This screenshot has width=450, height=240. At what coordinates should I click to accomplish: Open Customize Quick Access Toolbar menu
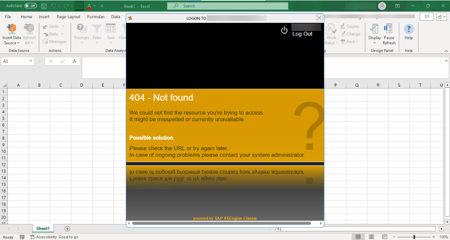pyautogui.click(x=102, y=6)
